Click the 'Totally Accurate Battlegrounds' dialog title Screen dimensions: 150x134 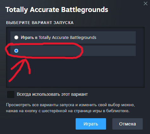[57, 10]
